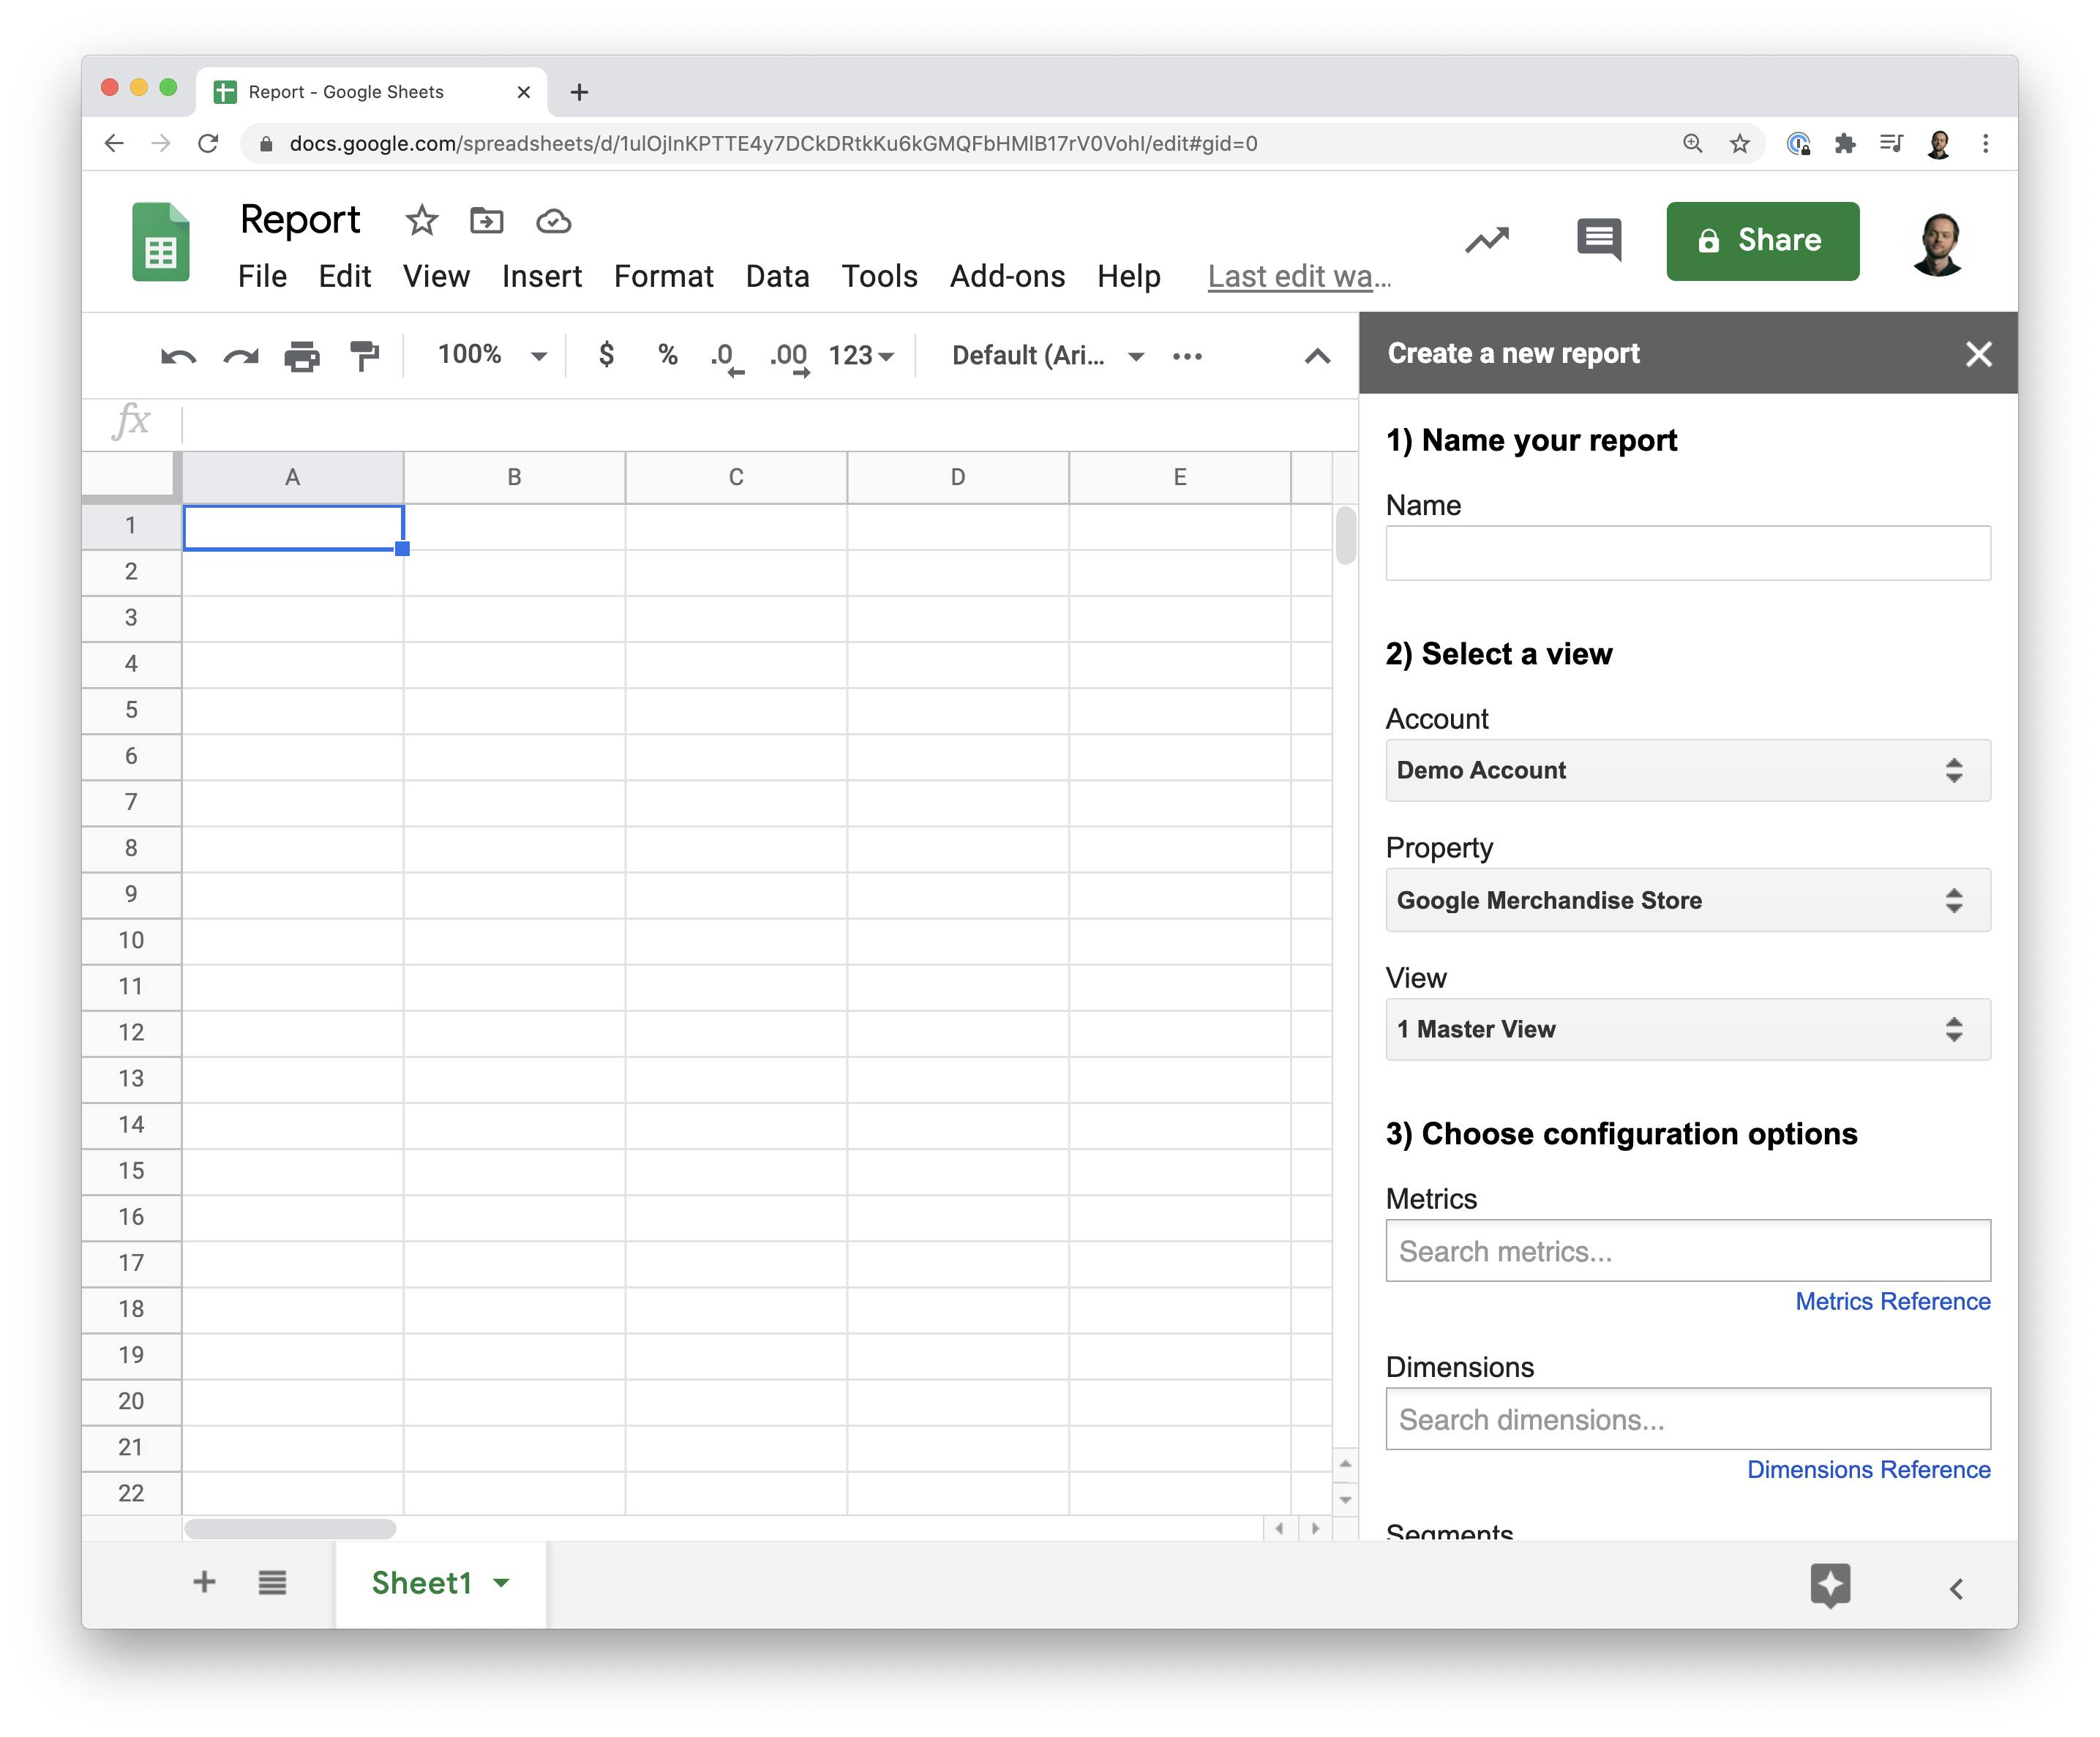Open the Edit menu
2100x1737 pixels.
[344, 276]
